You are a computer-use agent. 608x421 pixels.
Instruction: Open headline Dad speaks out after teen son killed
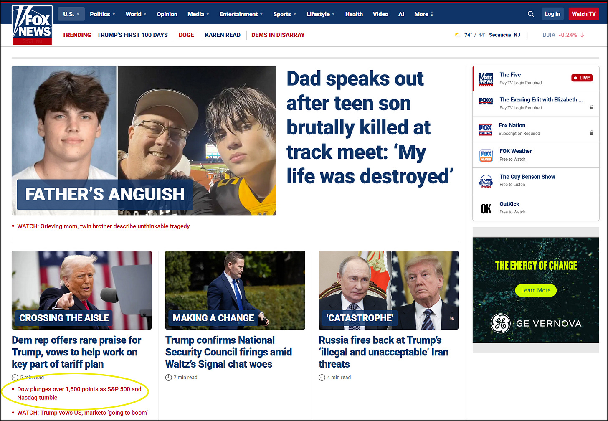point(370,127)
